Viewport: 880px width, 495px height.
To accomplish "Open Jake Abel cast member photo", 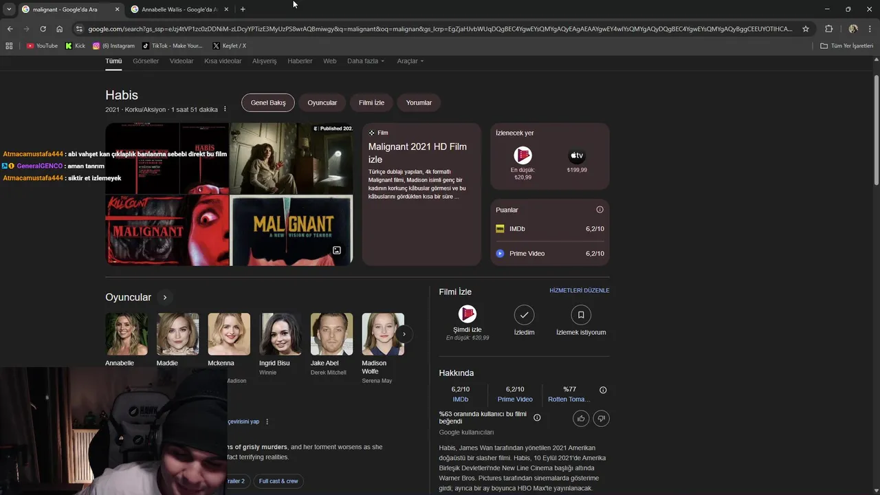I will [x=332, y=334].
